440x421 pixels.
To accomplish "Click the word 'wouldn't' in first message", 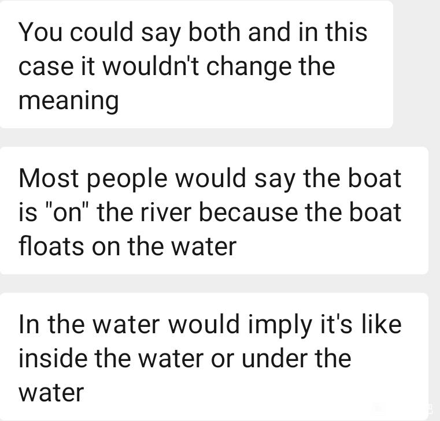I will 150,67.
